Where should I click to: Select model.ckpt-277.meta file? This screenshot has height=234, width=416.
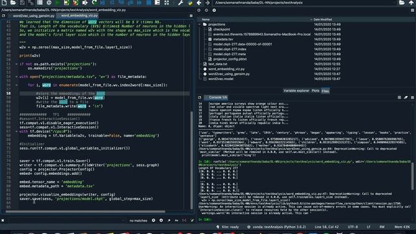point(229,54)
